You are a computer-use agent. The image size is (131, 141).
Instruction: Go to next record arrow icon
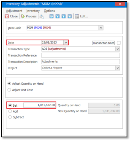click(63, 16)
